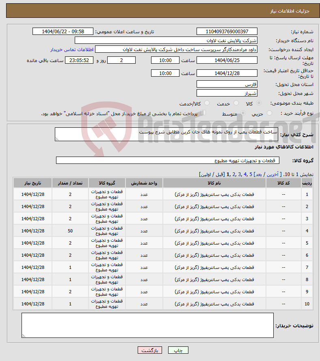Click the need date in row 7
The image size is (320, 361).
point(33,267)
